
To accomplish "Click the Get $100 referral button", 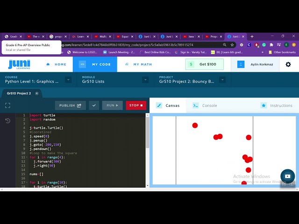I will [205, 64].
